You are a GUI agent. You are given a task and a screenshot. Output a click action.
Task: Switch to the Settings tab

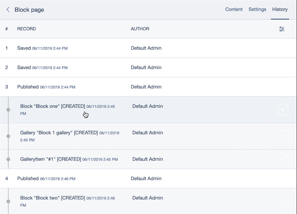tap(257, 10)
